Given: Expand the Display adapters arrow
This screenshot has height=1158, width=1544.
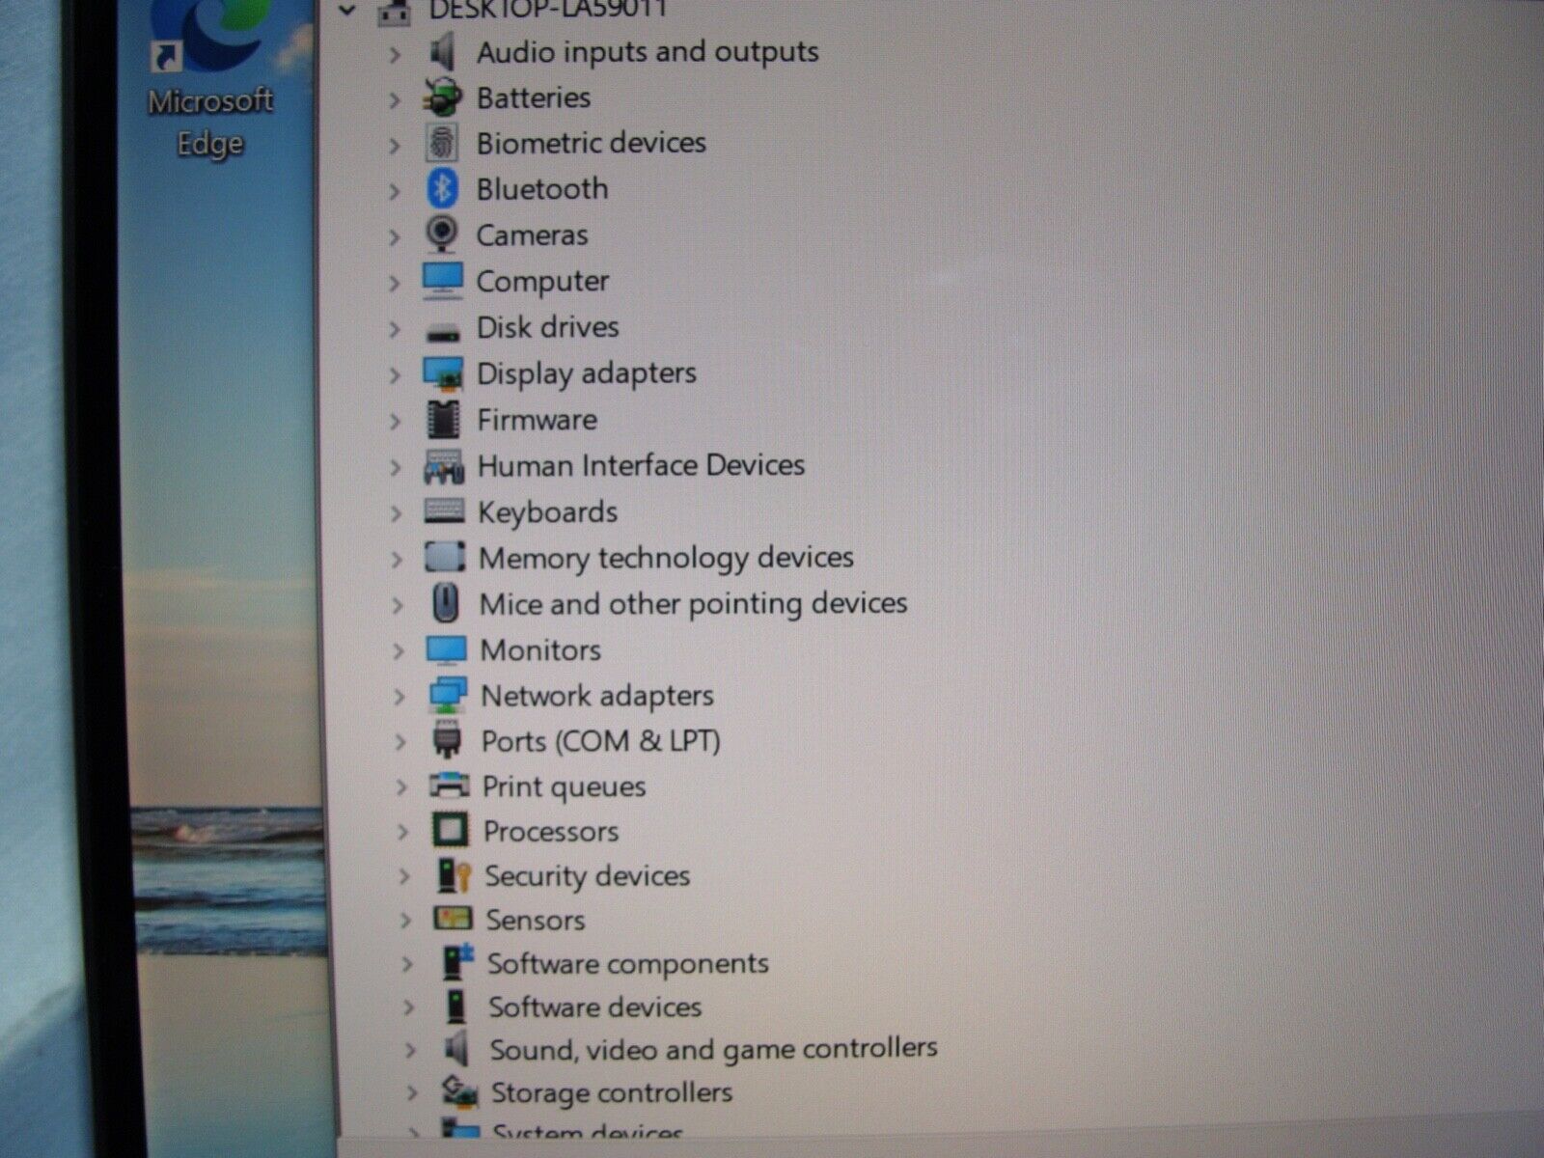Looking at the screenshot, I should click(x=395, y=375).
